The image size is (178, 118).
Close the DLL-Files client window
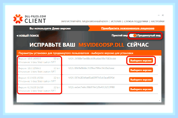pyautogui.click(x=163, y=15)
